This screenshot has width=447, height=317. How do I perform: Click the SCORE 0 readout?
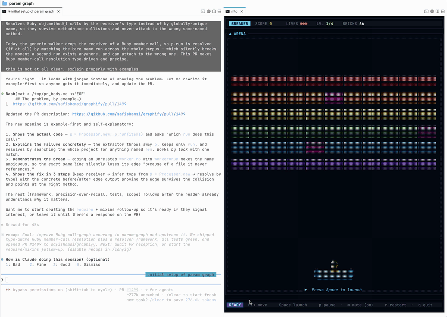263,24
